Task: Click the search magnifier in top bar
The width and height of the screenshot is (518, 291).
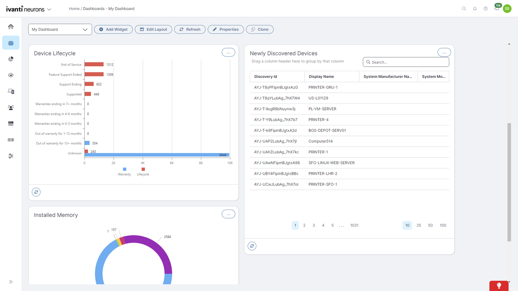Action: click(x=464, y=9)
